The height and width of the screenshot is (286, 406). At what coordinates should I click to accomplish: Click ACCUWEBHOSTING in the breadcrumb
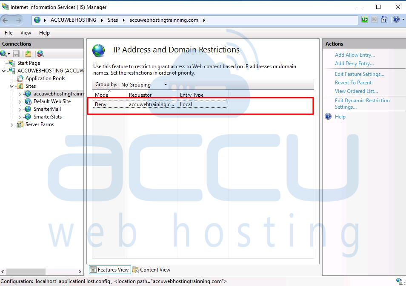pos(73,20)
